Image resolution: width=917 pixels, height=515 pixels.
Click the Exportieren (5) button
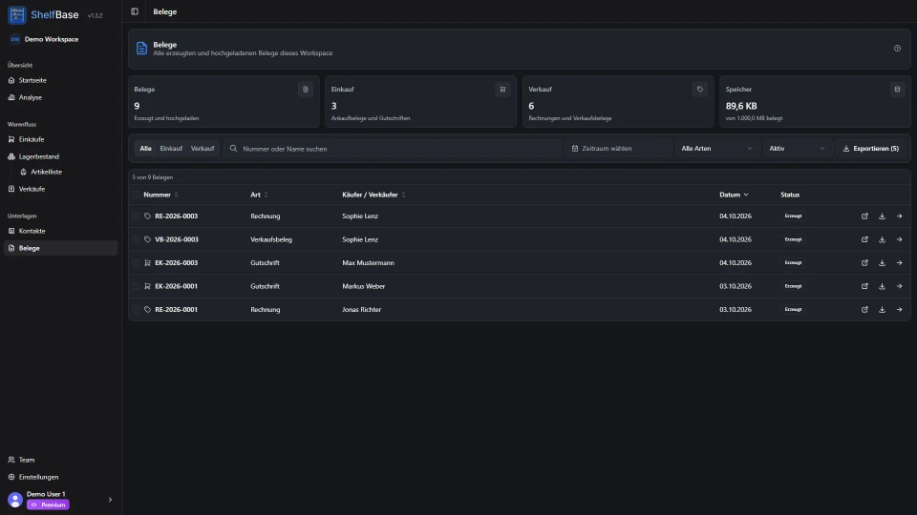(x=871, y=149)
